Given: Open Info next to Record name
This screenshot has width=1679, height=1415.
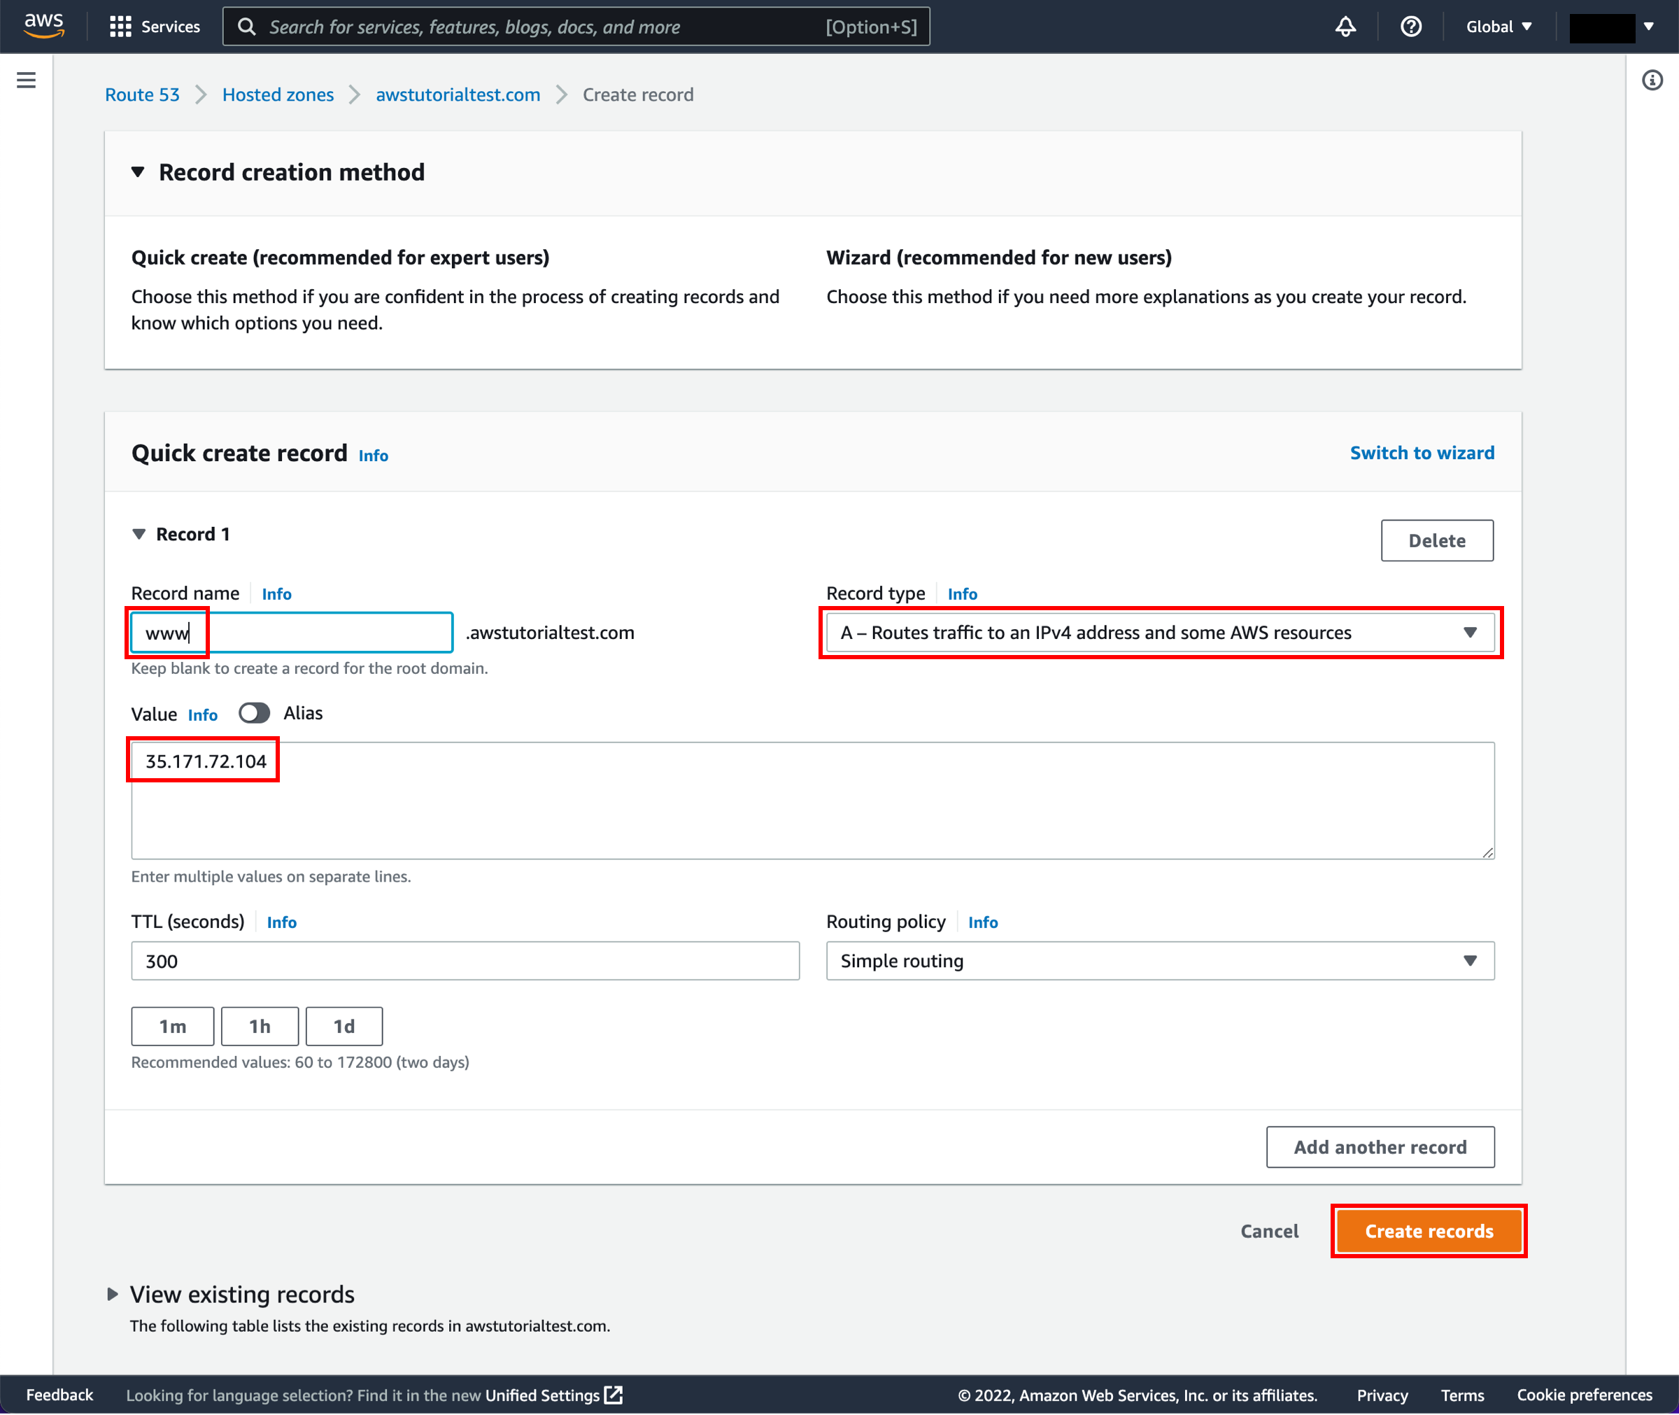Looking at the screenshot, I should pos(276,594).
